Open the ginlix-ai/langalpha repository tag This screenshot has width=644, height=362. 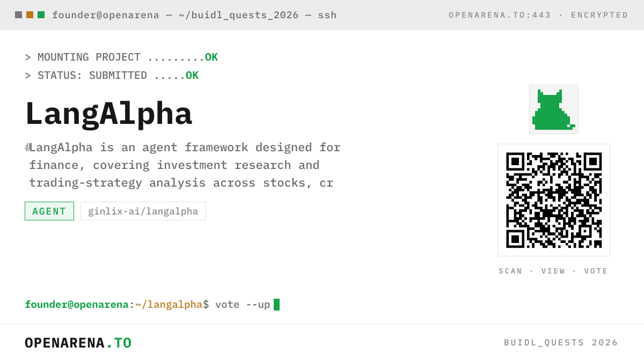click(143, 211)
